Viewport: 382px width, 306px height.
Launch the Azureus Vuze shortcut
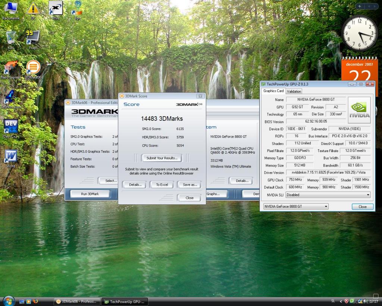click(x=11, y=99)
